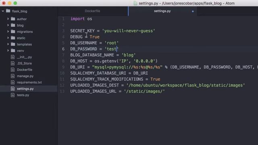Open Dockerfile from the tree view
Image resolution: width=258 pixels, height=145 pixels.
click(x=25, y=70)
